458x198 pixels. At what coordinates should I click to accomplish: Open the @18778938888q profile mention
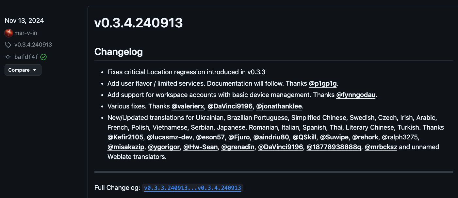(334, 147)
